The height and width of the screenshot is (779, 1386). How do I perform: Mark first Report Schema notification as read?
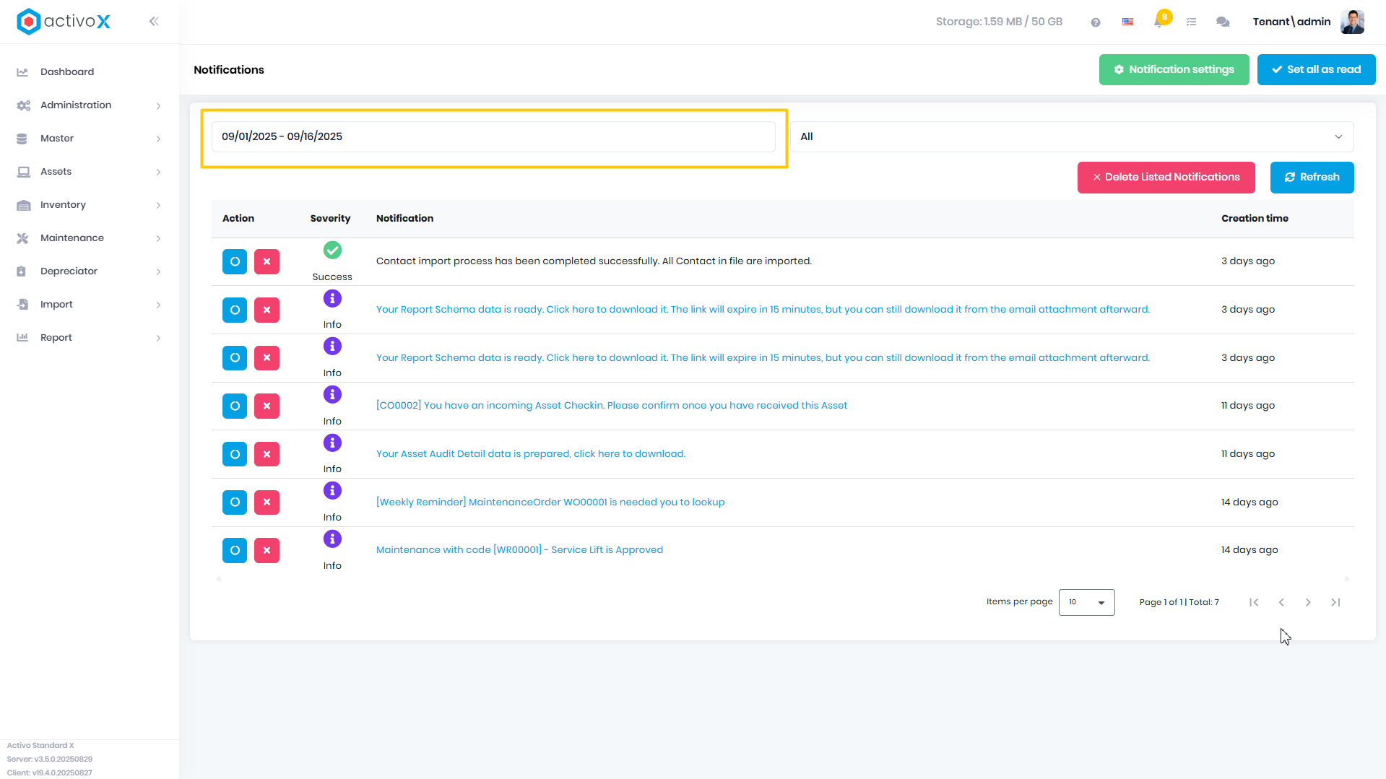coord(235,310)
